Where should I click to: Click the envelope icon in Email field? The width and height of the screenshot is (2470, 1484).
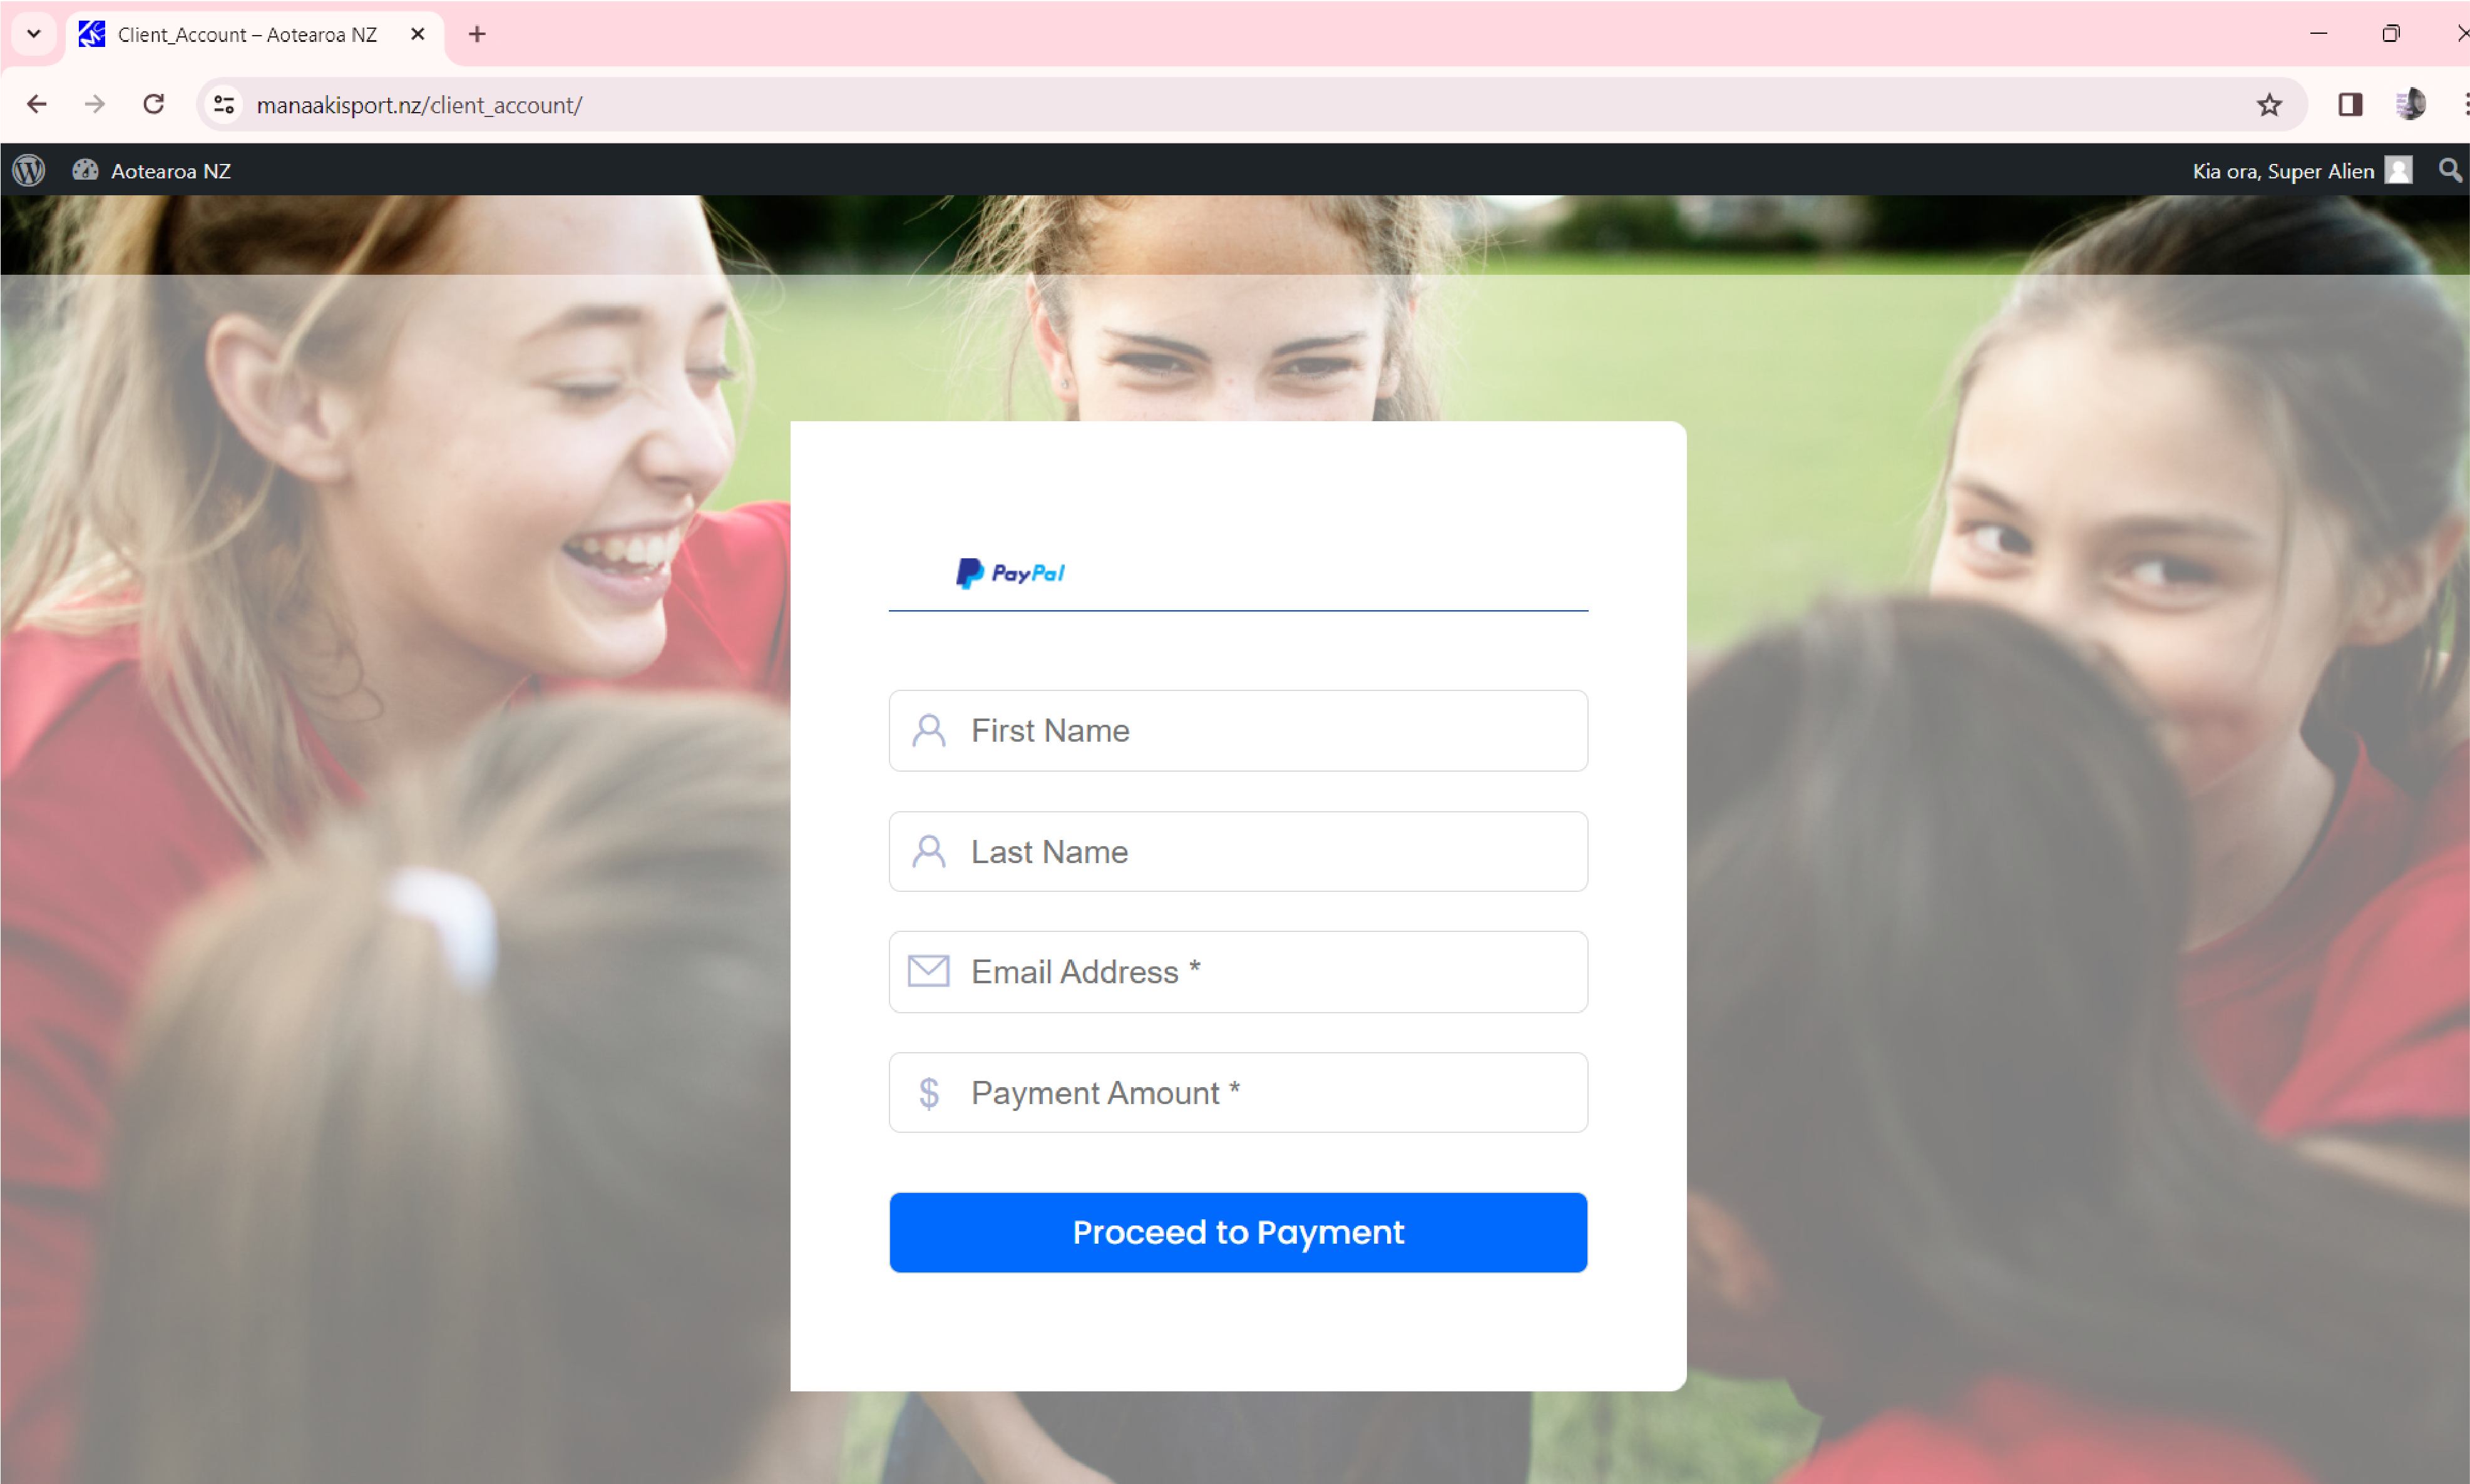(928, 971)
